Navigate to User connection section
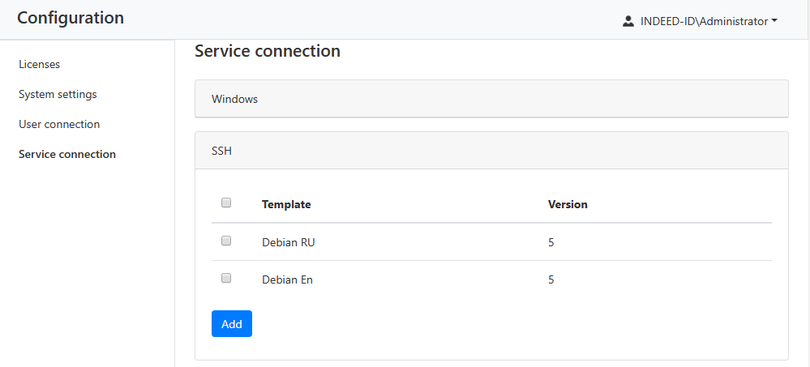Screen dimensions: 810x367 [59, 124]
